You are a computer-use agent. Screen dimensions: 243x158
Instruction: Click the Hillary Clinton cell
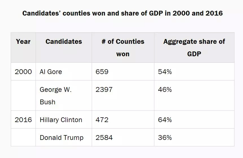click(61, 120)
